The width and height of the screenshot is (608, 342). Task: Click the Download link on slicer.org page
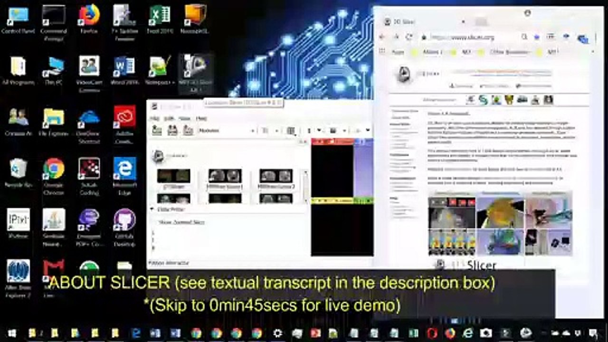461,86
